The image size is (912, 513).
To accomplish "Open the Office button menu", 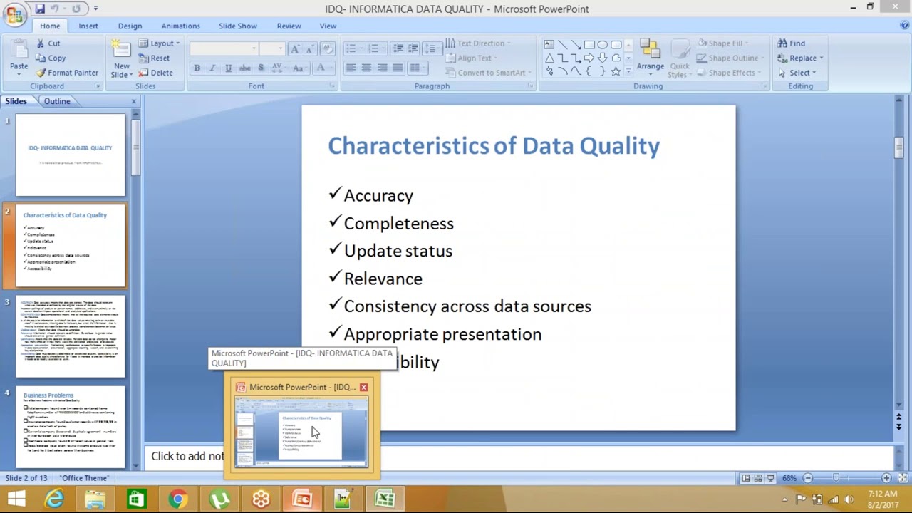I will click(14, 14).
